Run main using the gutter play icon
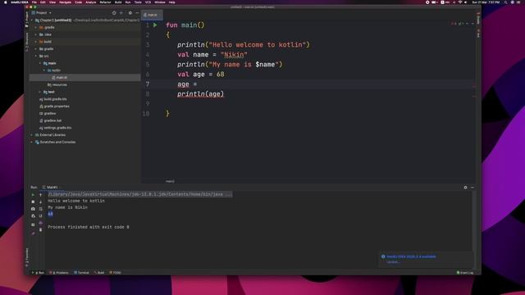Screen dimensions: 525x295 click(155, 25)
